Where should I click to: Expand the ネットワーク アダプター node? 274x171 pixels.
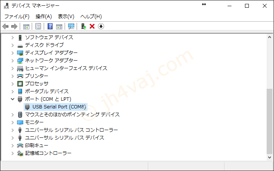pyautogui.click(x=13, y=61)
